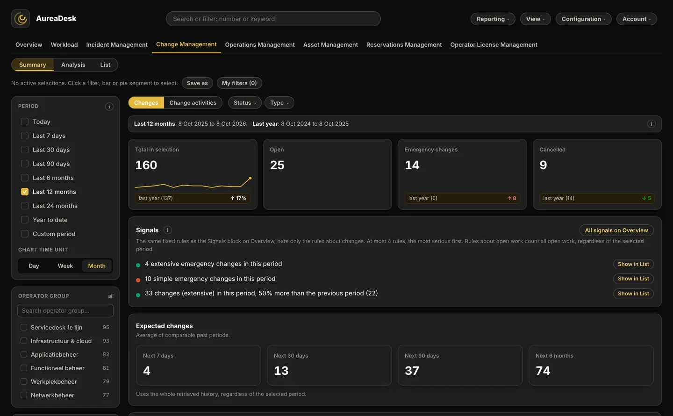
Task: Set chart time unit to Day
Action: (34, 266)
